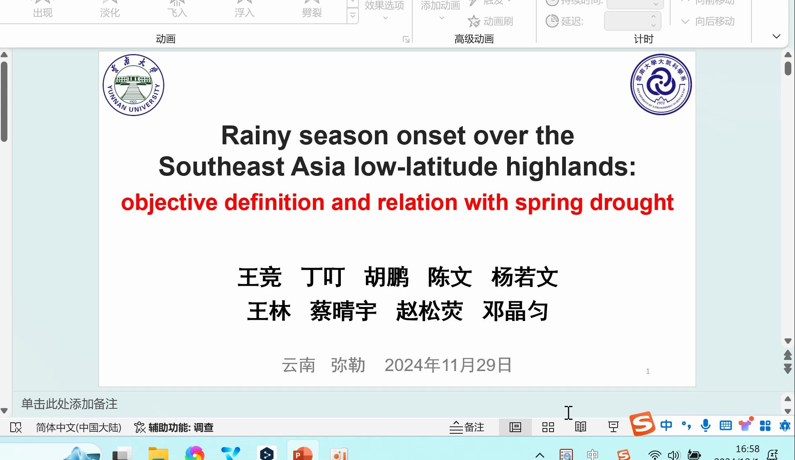Viewport: 795px width, 460px height.
Task: Toggle Sogou Chinese/English input mode
Action: point(666,426)
